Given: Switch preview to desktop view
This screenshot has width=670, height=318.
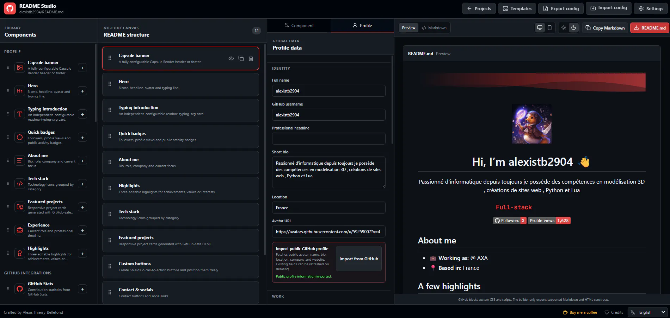Looking at the screenshot, I should click(x=540, y=28).
